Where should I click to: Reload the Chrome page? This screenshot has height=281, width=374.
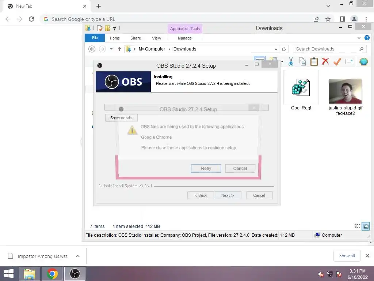tap(31, 19)
